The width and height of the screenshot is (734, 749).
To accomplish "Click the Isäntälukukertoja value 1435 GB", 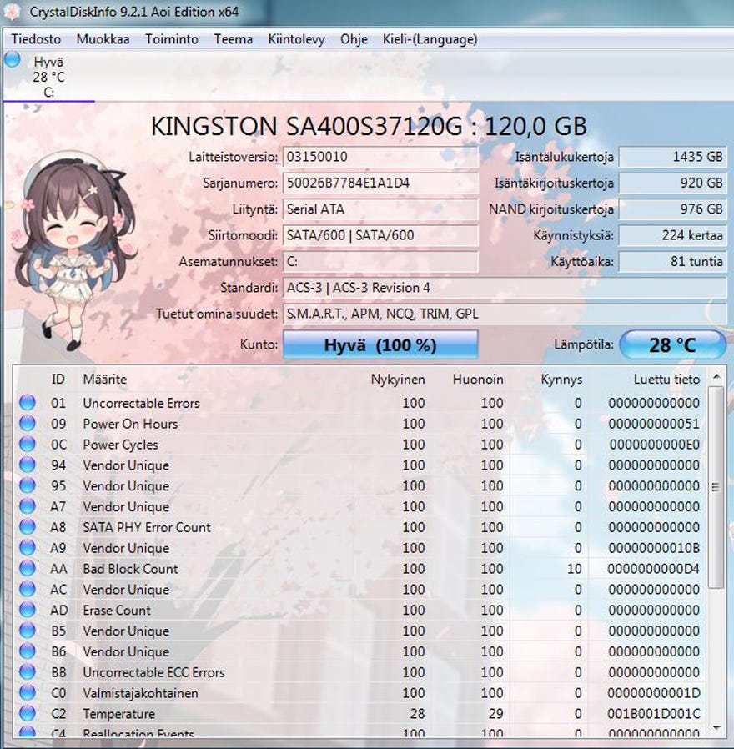I will [x=672, y=157].
